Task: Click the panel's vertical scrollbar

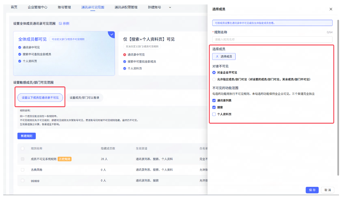Action: coord(338,98)
